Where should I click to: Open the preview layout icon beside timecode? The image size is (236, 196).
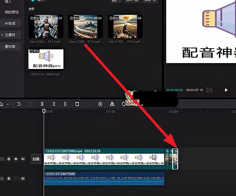(209, 90)
